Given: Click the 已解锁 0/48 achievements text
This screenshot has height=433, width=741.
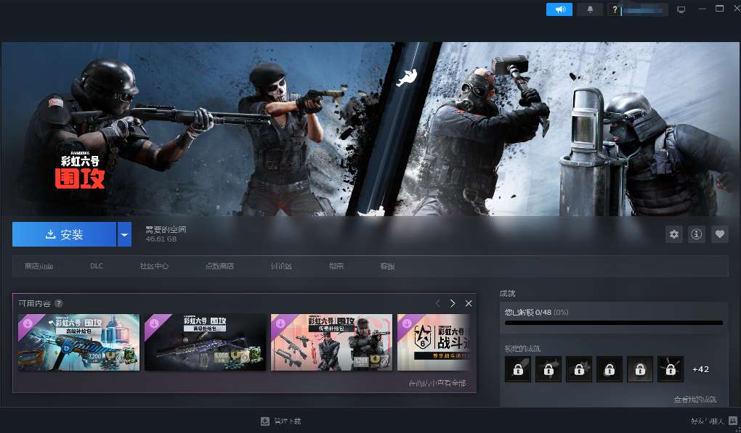Looking at the screenshot, I should pos(536,313).
